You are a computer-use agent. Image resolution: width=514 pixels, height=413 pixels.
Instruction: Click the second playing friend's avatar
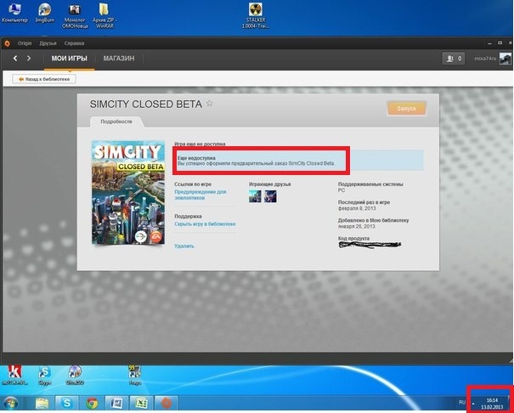270,196
